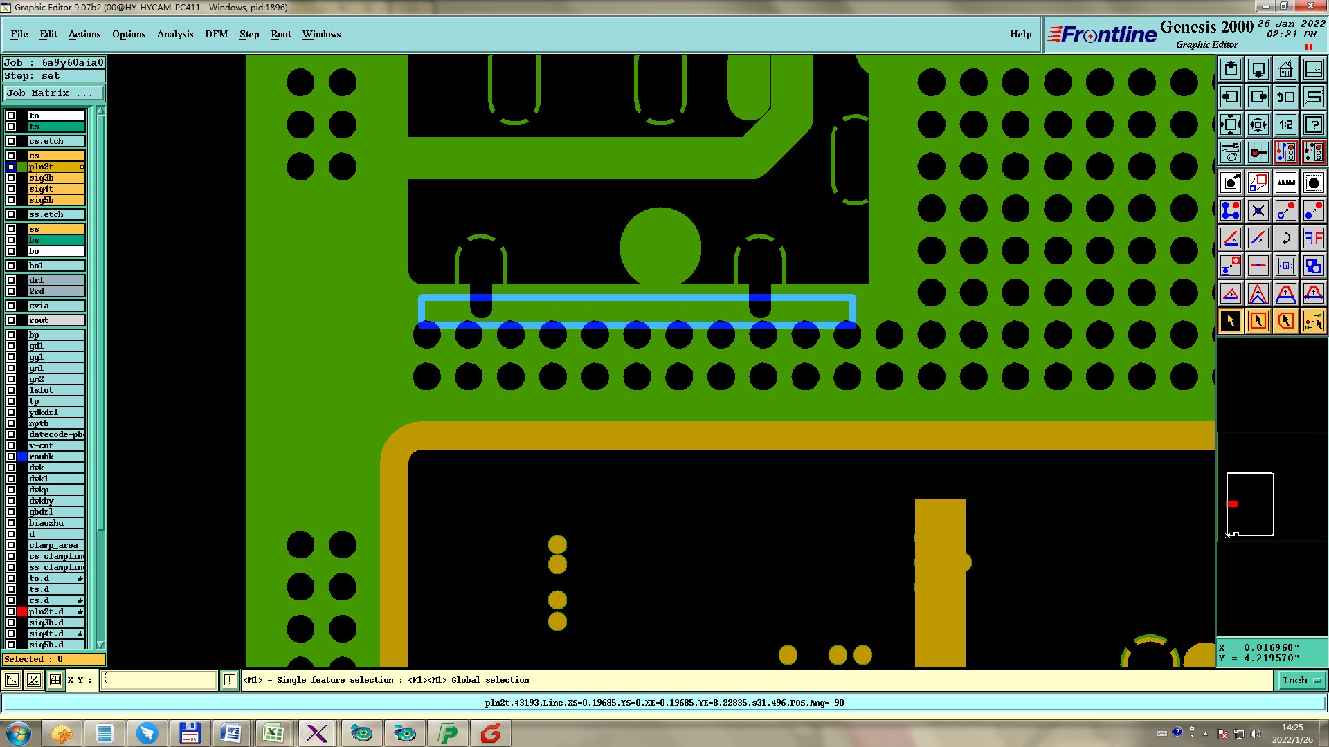The image size is (1329, 747).
Task: Click layer list scrollbar up arrow
Action: 100,111
